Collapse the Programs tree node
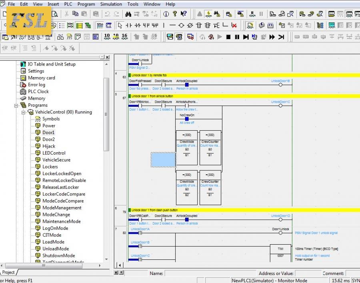This screenshot has width=360, height=283. pyautogui.click(x=16, y=106)
